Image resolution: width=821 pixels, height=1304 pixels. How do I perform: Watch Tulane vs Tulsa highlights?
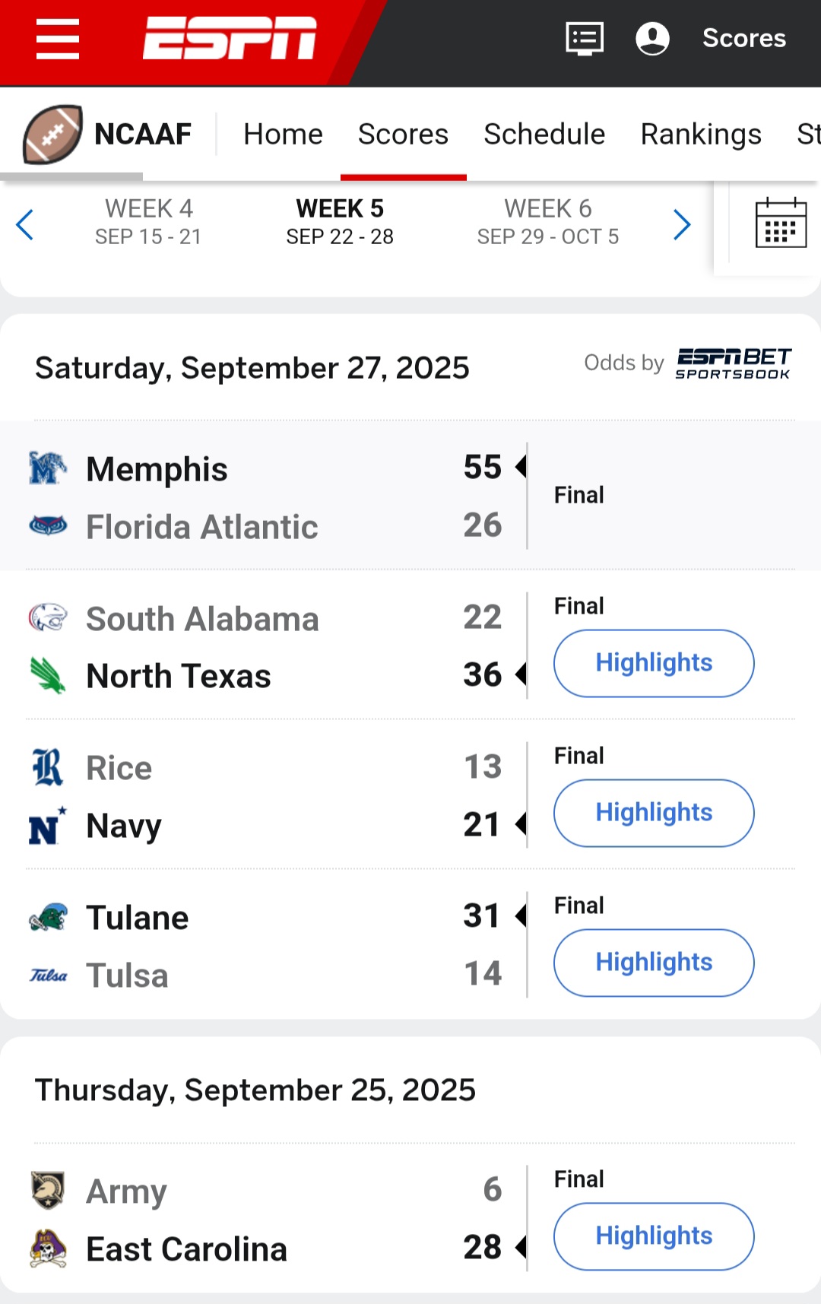pos(654,963)
